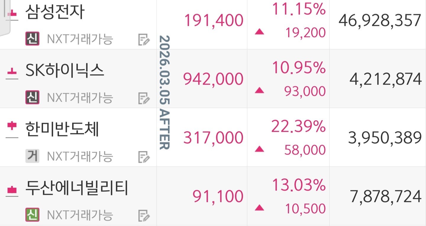This screenshot has width=426, height=226.
Task: Open the 한미반도체 stock name
Action: pos(62,130)
